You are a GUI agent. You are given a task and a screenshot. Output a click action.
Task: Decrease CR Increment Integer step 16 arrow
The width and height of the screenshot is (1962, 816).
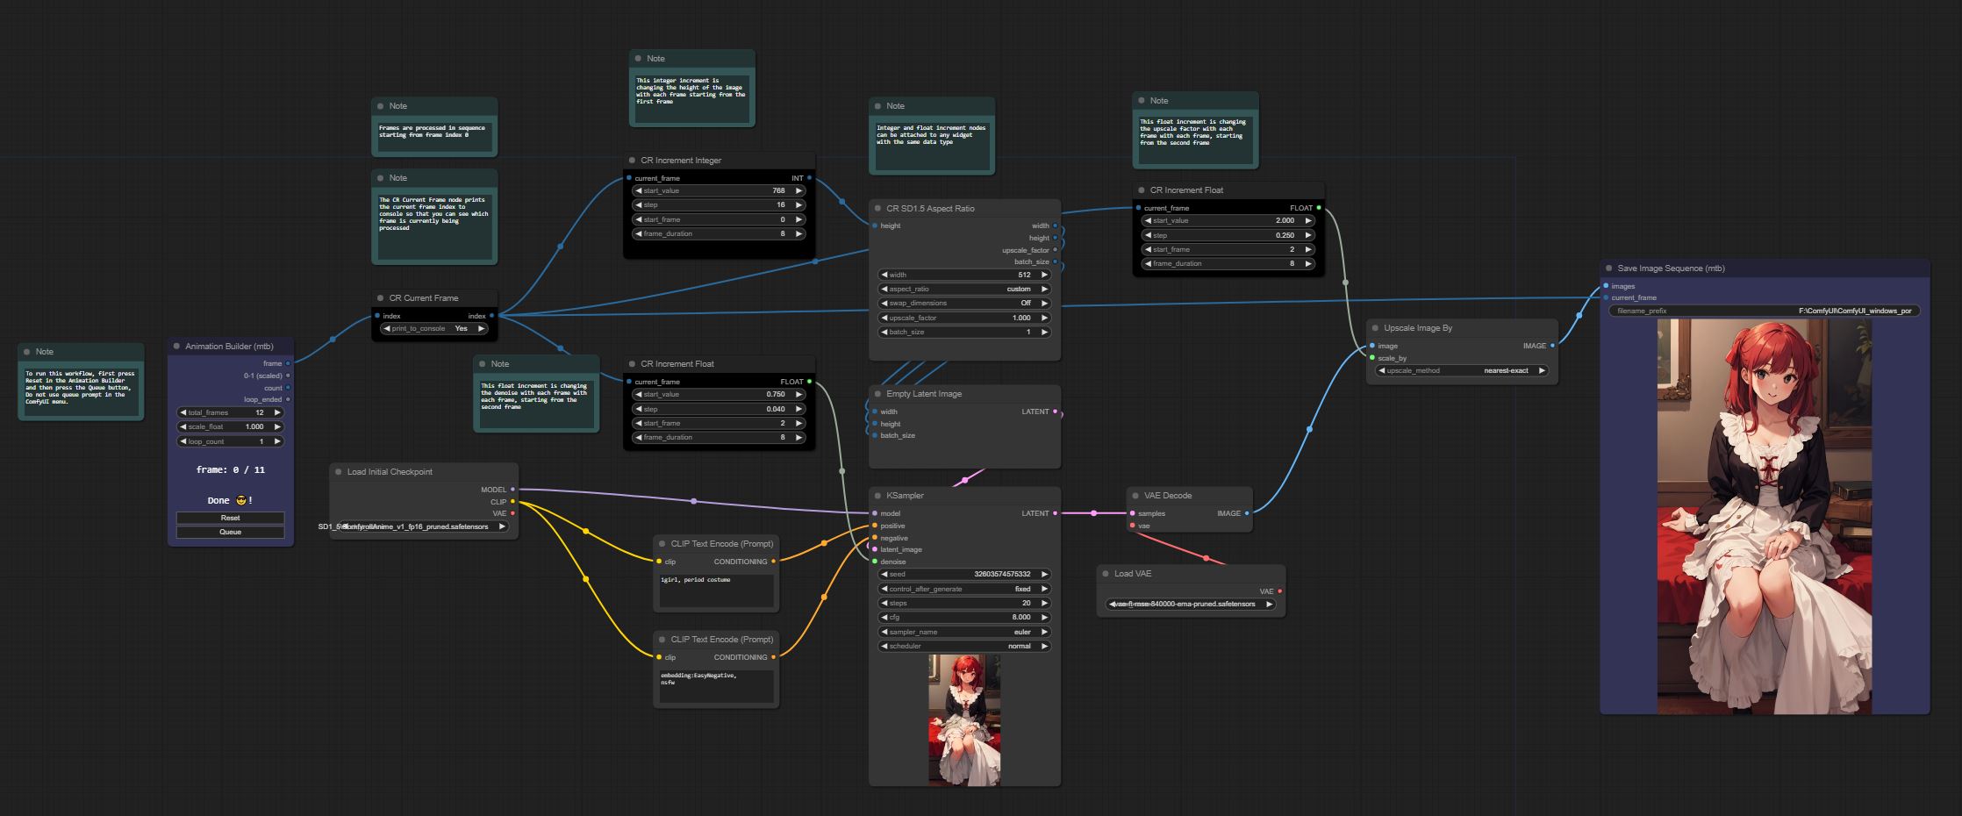point(639,204)
